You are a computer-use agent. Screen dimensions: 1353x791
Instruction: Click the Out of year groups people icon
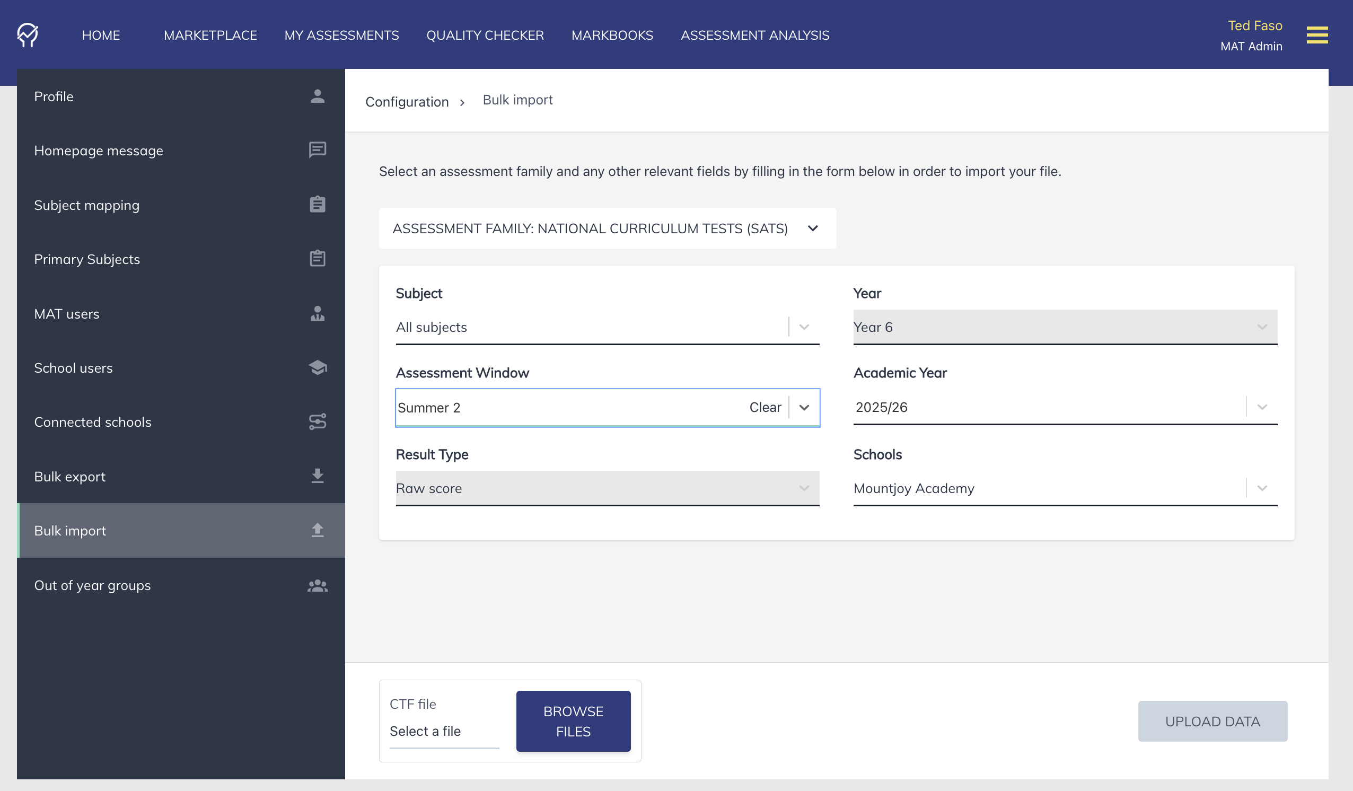[x=318, y=585]
